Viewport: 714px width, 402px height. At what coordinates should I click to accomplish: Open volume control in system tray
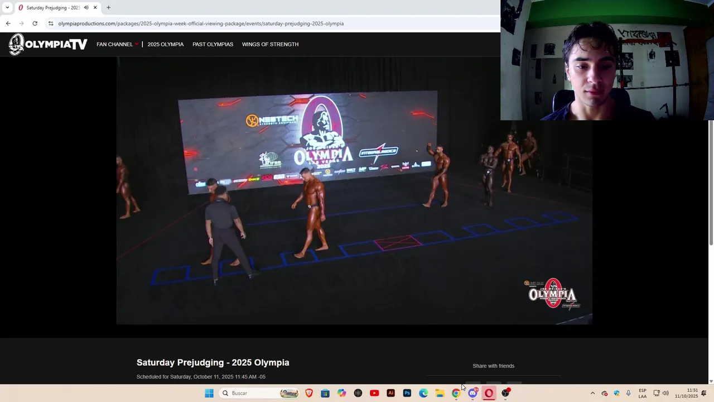[665, 393]
